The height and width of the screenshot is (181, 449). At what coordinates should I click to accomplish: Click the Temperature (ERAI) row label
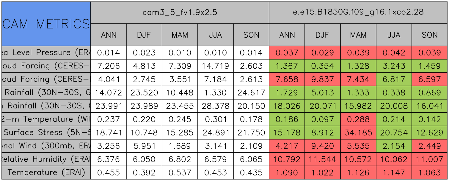(46, 172)
